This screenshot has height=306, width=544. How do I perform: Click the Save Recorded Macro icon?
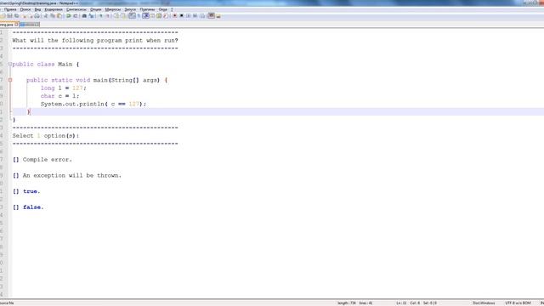(x=202, y=16)
